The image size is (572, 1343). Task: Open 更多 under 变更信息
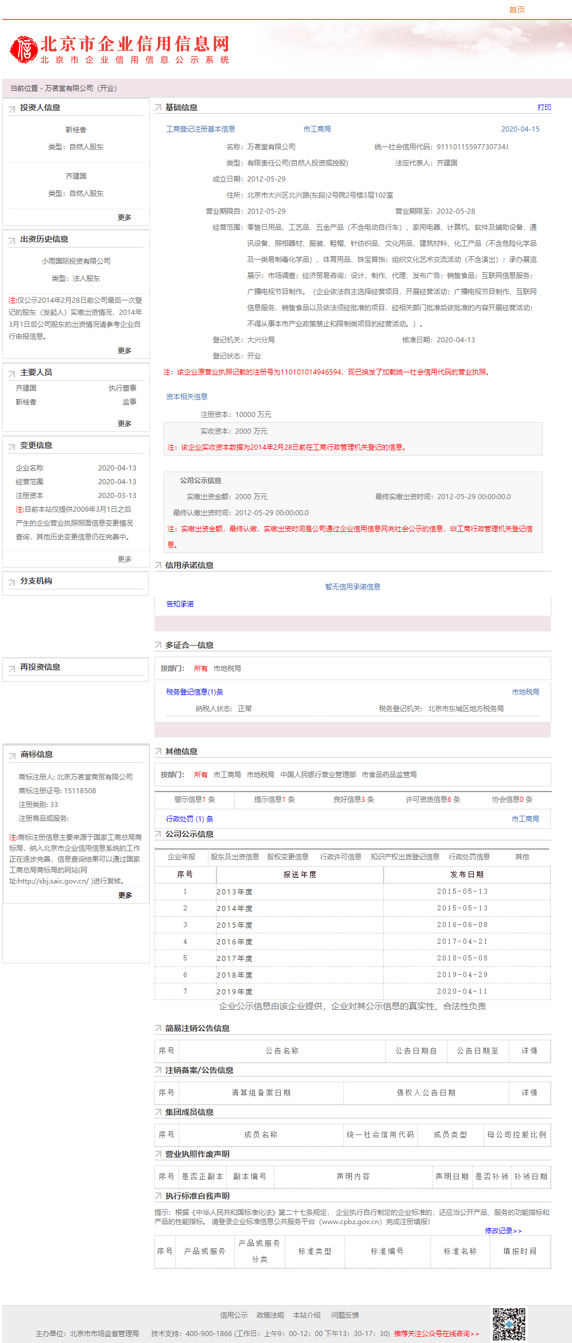[x=125, y=559]
